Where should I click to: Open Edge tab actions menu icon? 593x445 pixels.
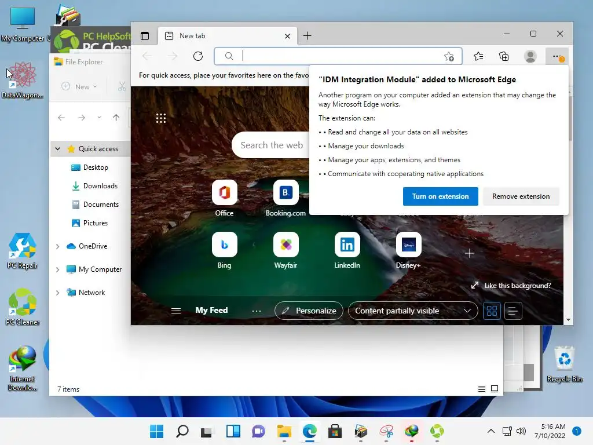tap(145, 36)
